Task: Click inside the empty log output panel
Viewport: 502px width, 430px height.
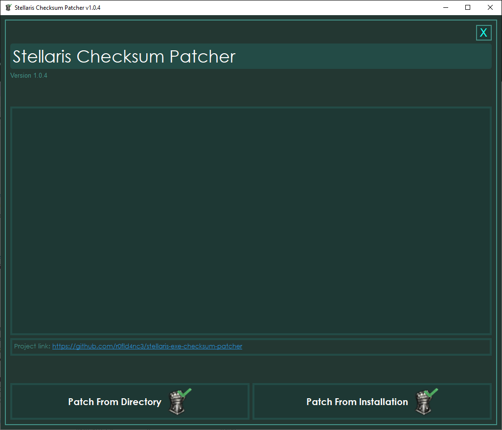Action: [x=251, y=221]
